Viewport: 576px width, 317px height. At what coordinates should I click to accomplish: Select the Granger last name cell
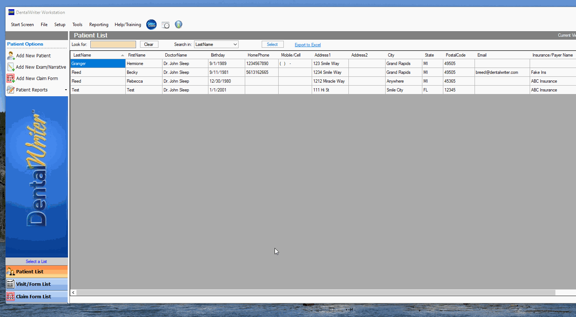pyautogui.click(x=98, y=64)
